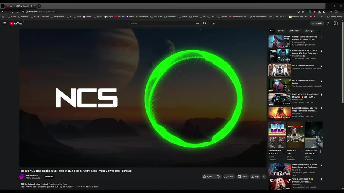The height and width of the screenshot is (193, 344).
Task: Open the Greatest Hits 80s 90s short
Action: (x=277, y=135)
